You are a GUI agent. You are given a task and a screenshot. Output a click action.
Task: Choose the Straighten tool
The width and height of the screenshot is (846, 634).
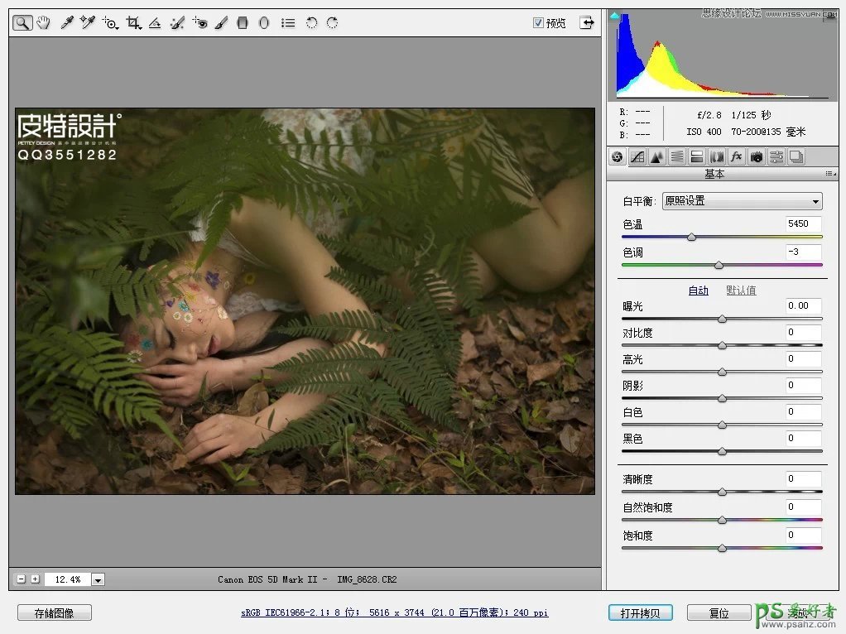click(154, 23)
